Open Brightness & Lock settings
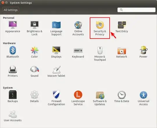 [34, 28]
